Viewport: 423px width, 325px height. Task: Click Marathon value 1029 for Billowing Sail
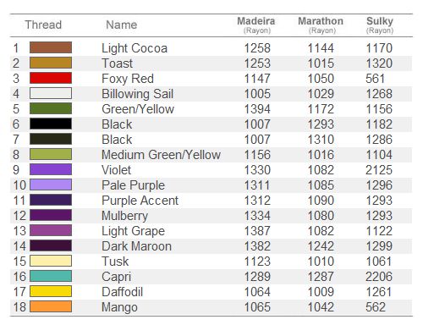[321, 94]
